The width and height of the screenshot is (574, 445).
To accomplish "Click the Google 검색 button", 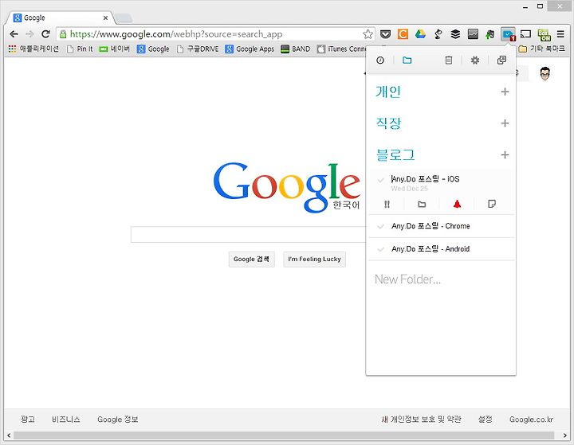I will point(251,260).
